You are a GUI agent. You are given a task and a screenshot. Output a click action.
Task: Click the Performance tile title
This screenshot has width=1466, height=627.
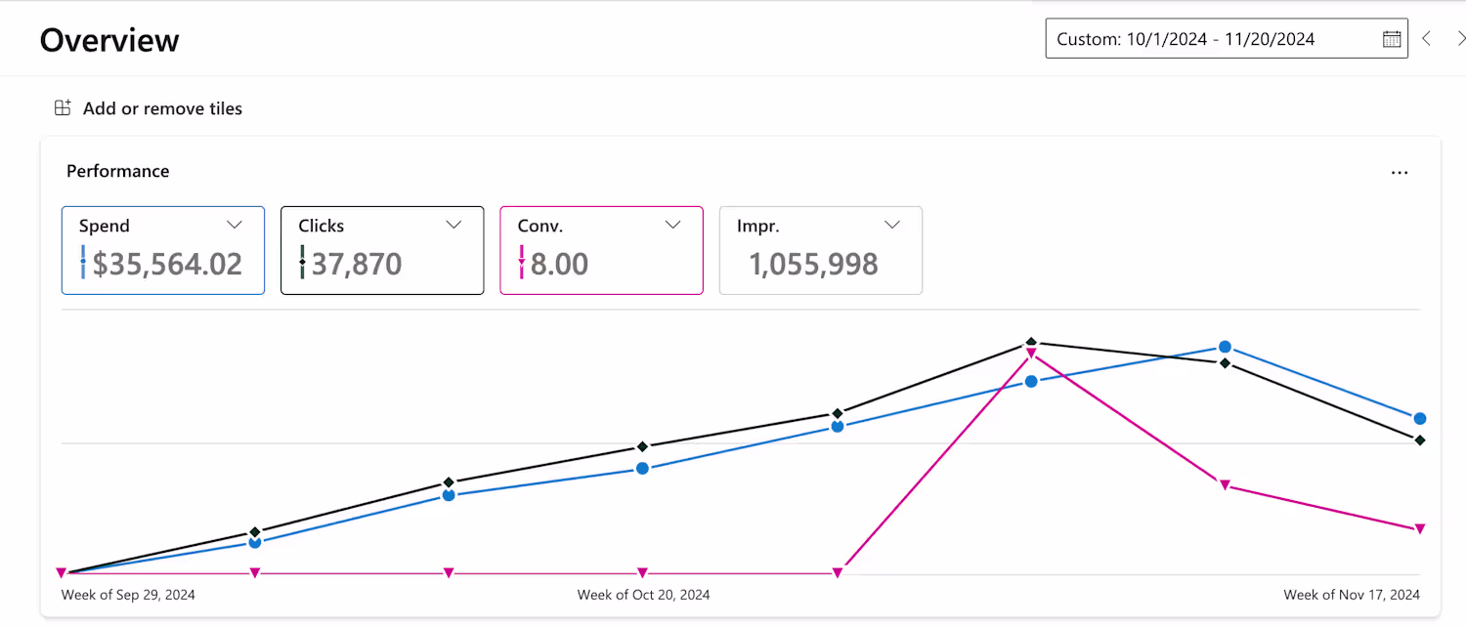coord(117,171)
